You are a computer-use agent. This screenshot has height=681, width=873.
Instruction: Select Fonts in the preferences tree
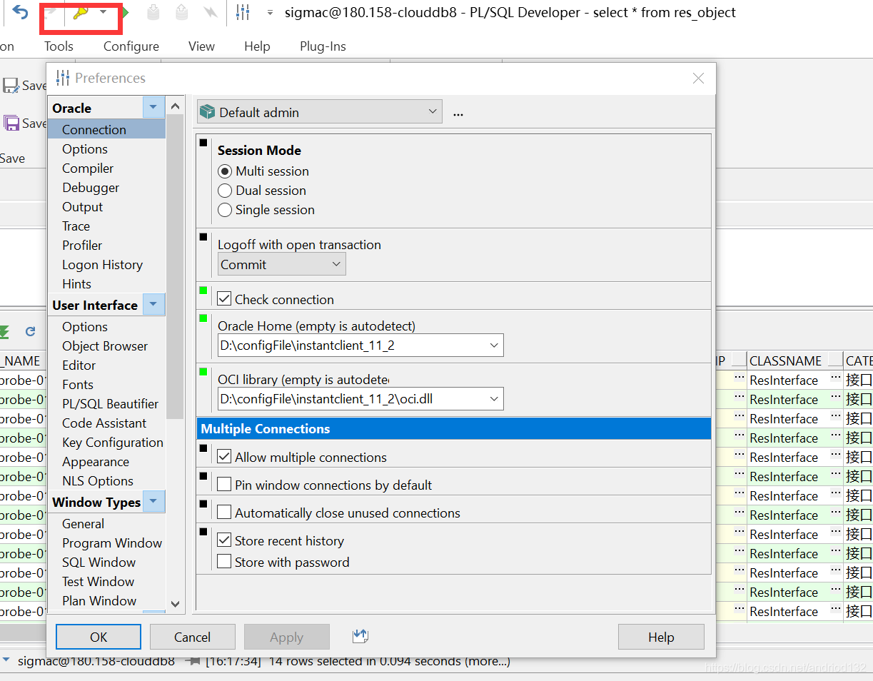(x=78, y=385)
